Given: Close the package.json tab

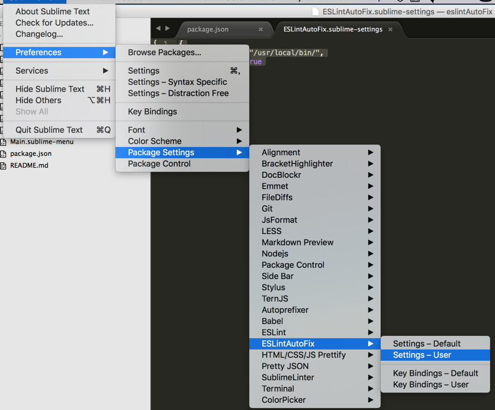Looking at the screenshot, I should (x=261, y=30).
